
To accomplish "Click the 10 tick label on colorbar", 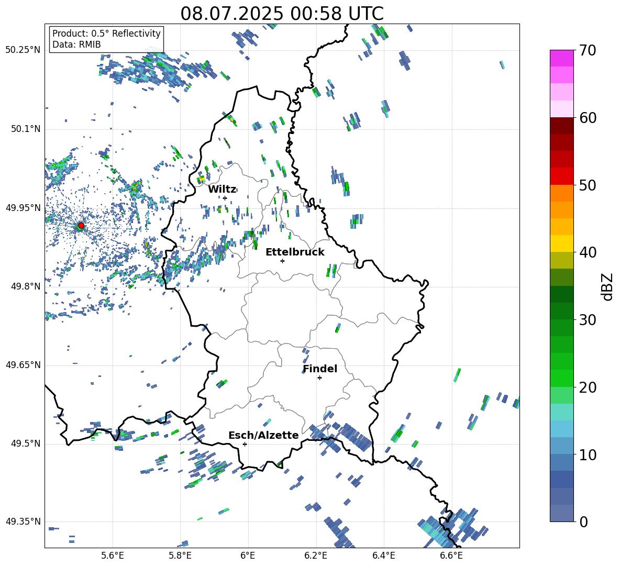I will (x=588, y=454).
